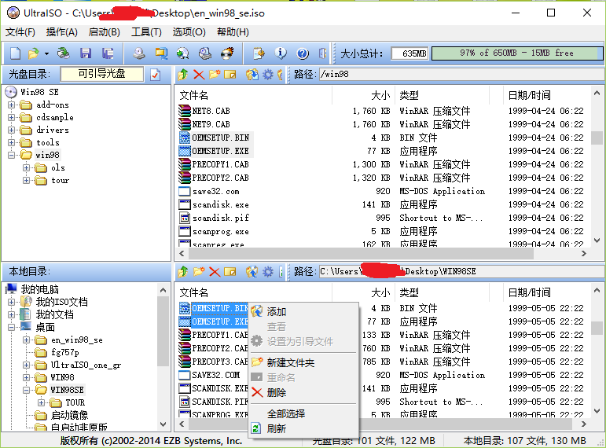This screenshot has height=448, width=606.
Task: Open the 选项(O) menu
Action: point(189,32)
